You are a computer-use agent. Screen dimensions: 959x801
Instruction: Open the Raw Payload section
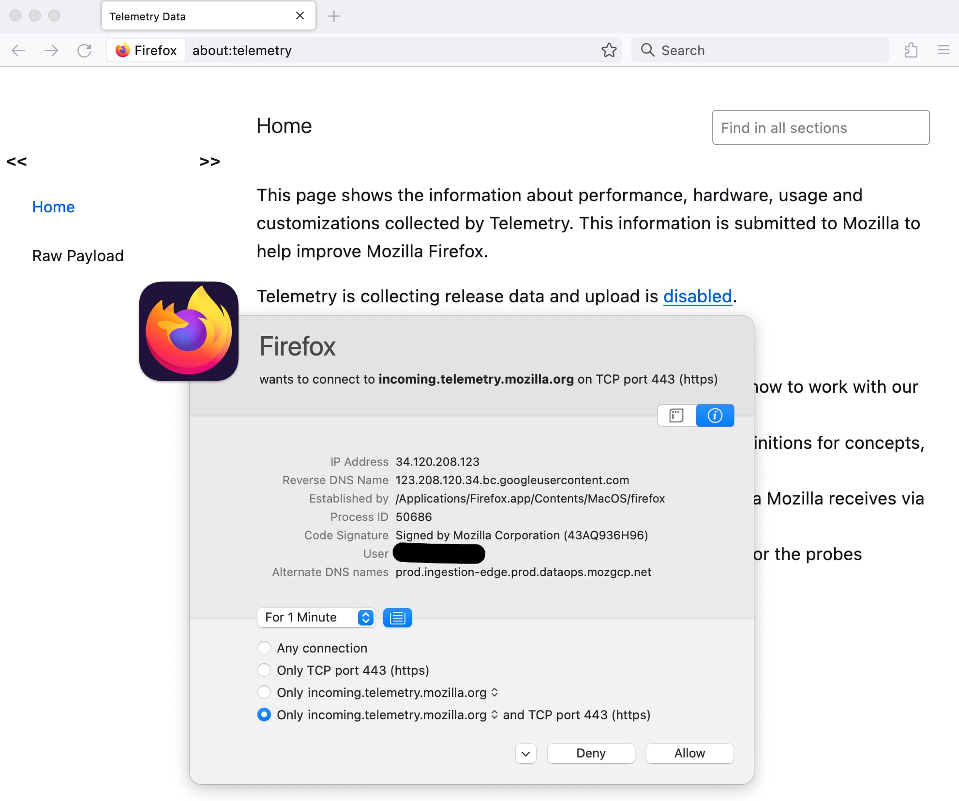(78, 256)
